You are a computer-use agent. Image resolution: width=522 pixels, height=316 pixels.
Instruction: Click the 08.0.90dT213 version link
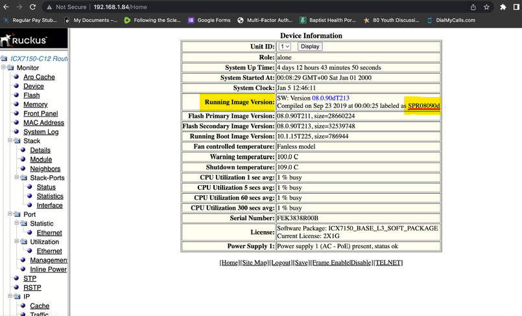330,98
